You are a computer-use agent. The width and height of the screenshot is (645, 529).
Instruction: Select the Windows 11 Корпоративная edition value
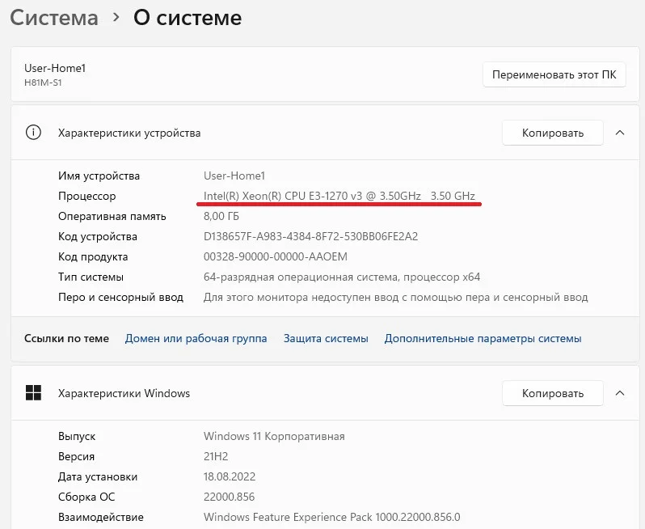pyautogui.click(x=274, y=436)
